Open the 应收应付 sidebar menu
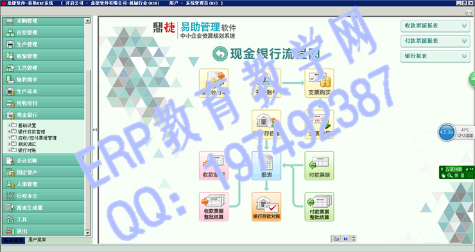Viewport: 475px width, 252px height. 43,103
